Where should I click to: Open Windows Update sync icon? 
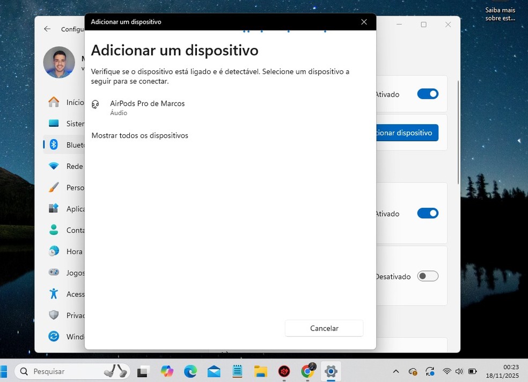[54, 336]
